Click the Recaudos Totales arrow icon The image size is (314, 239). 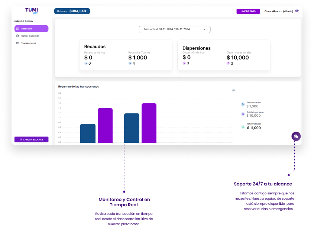click(x=130, y=64)
